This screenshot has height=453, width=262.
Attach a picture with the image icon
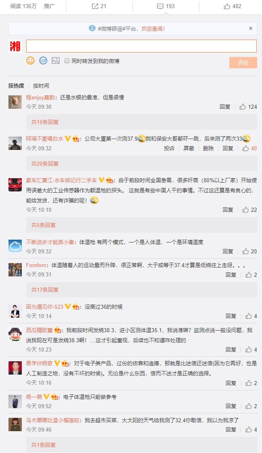(x=56, y=60)
